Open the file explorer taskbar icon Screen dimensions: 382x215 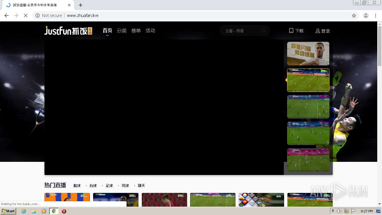[x=34, y=211]
